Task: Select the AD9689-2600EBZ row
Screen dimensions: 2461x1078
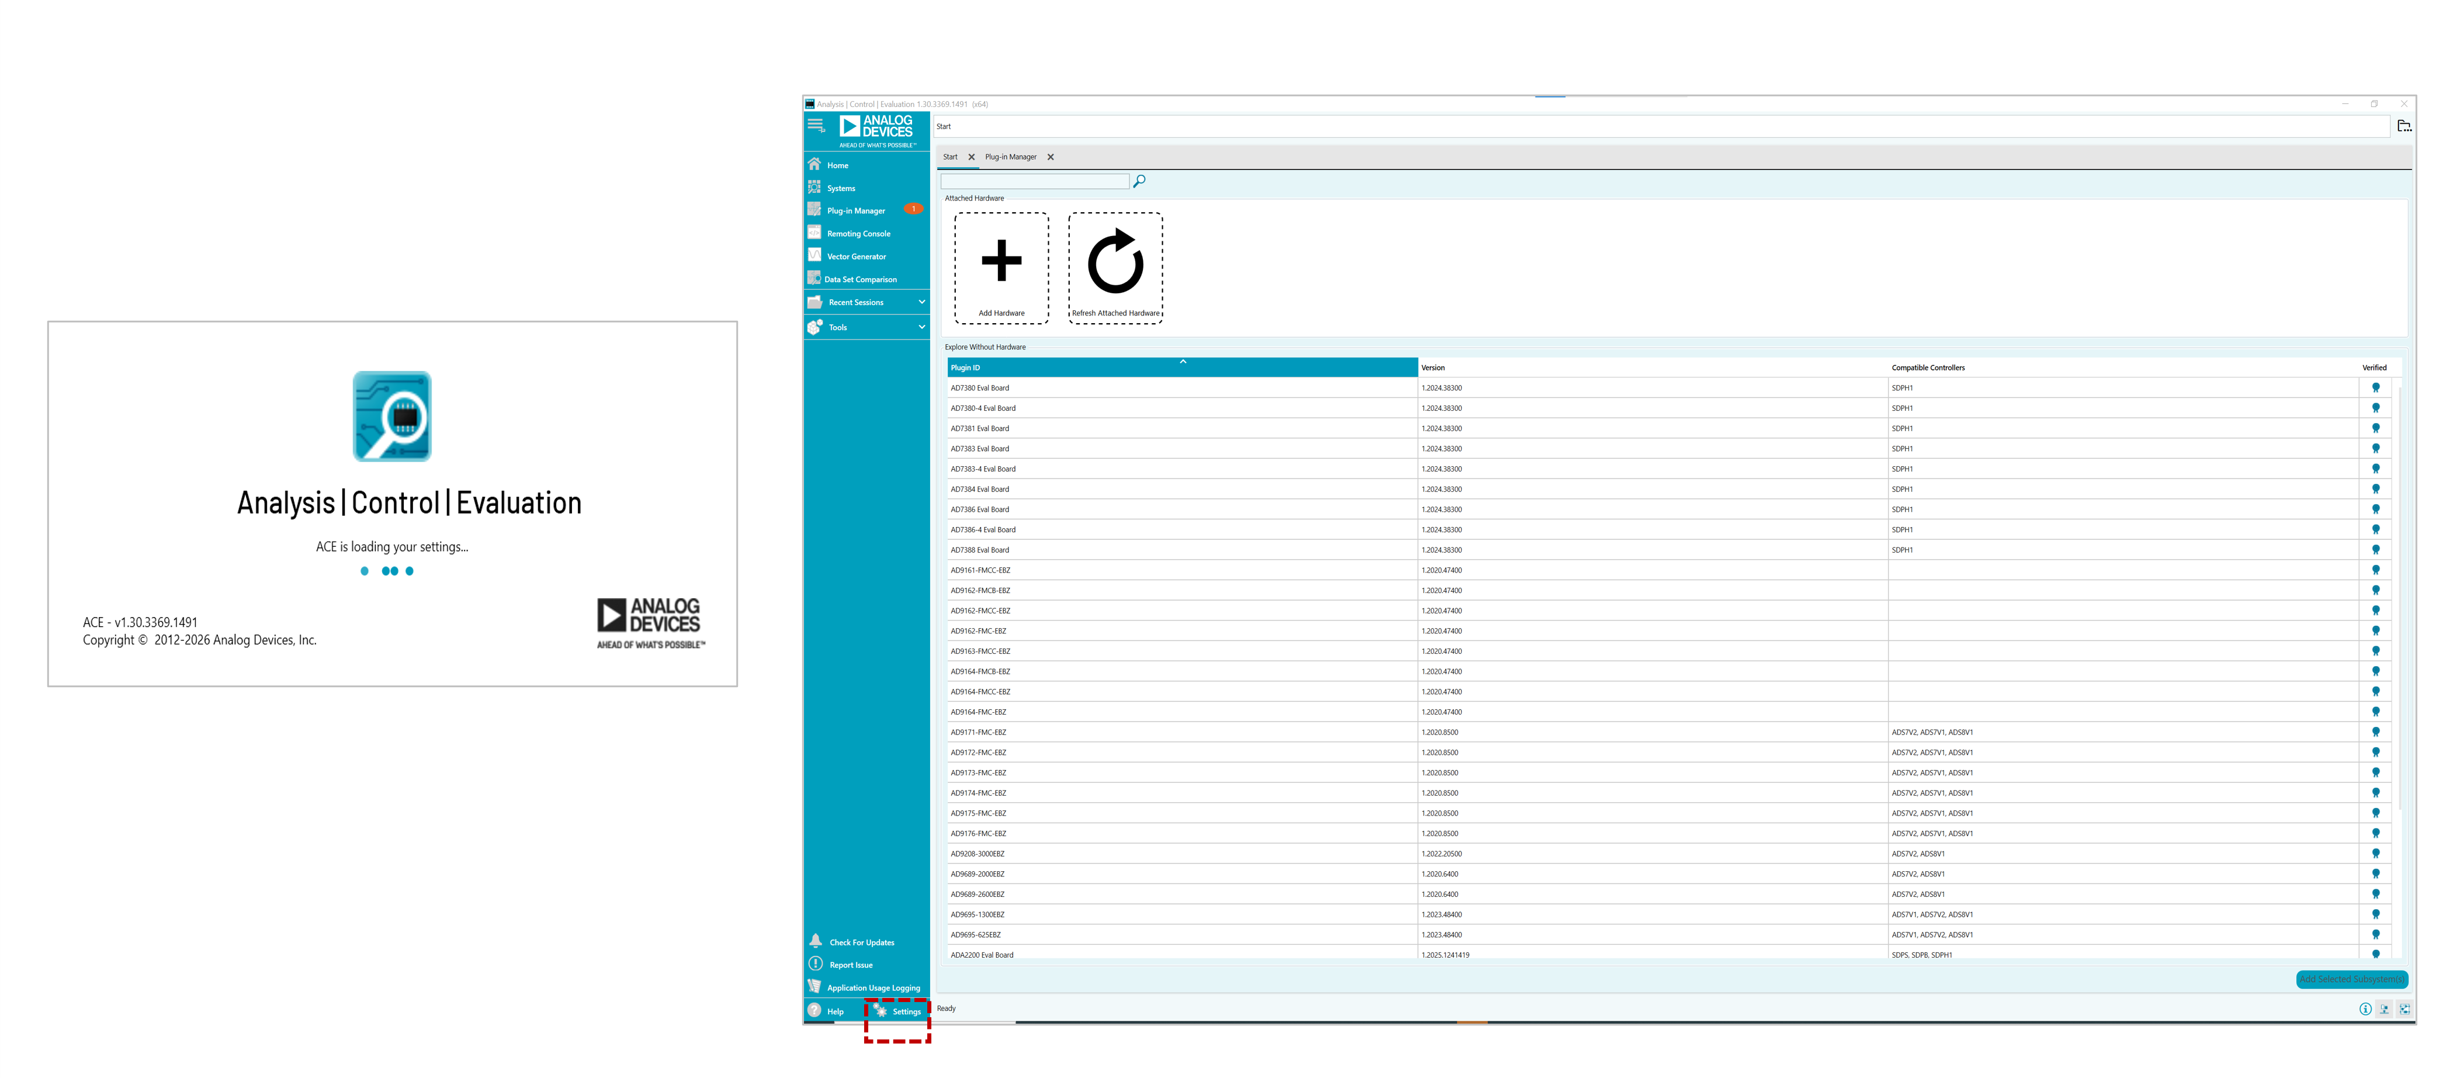Action: [1669, 895]
